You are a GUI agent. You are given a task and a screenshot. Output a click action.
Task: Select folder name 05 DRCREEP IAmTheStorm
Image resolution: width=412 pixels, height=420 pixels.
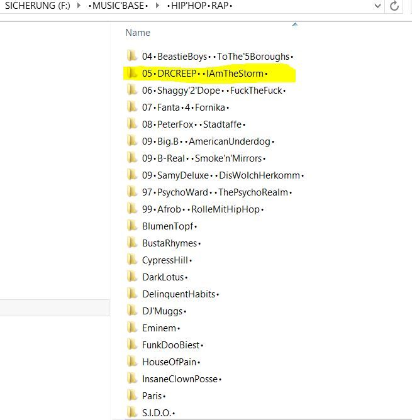click(x=205, y=74)
